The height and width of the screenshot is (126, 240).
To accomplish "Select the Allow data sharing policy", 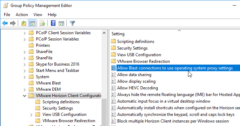I will tap(134, 75).
